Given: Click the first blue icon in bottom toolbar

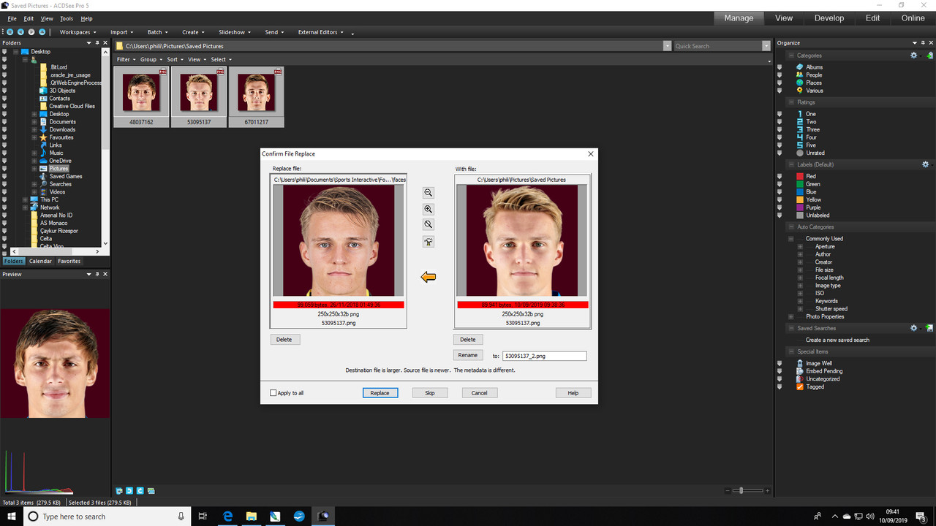Looking at the screenshot, I should click(x=119, y=491).
